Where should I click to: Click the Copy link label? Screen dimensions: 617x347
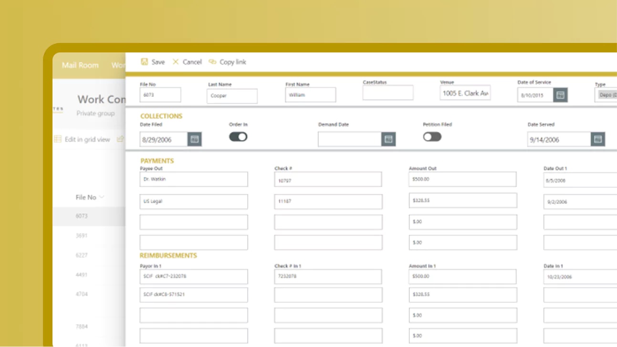pos(233,62)
